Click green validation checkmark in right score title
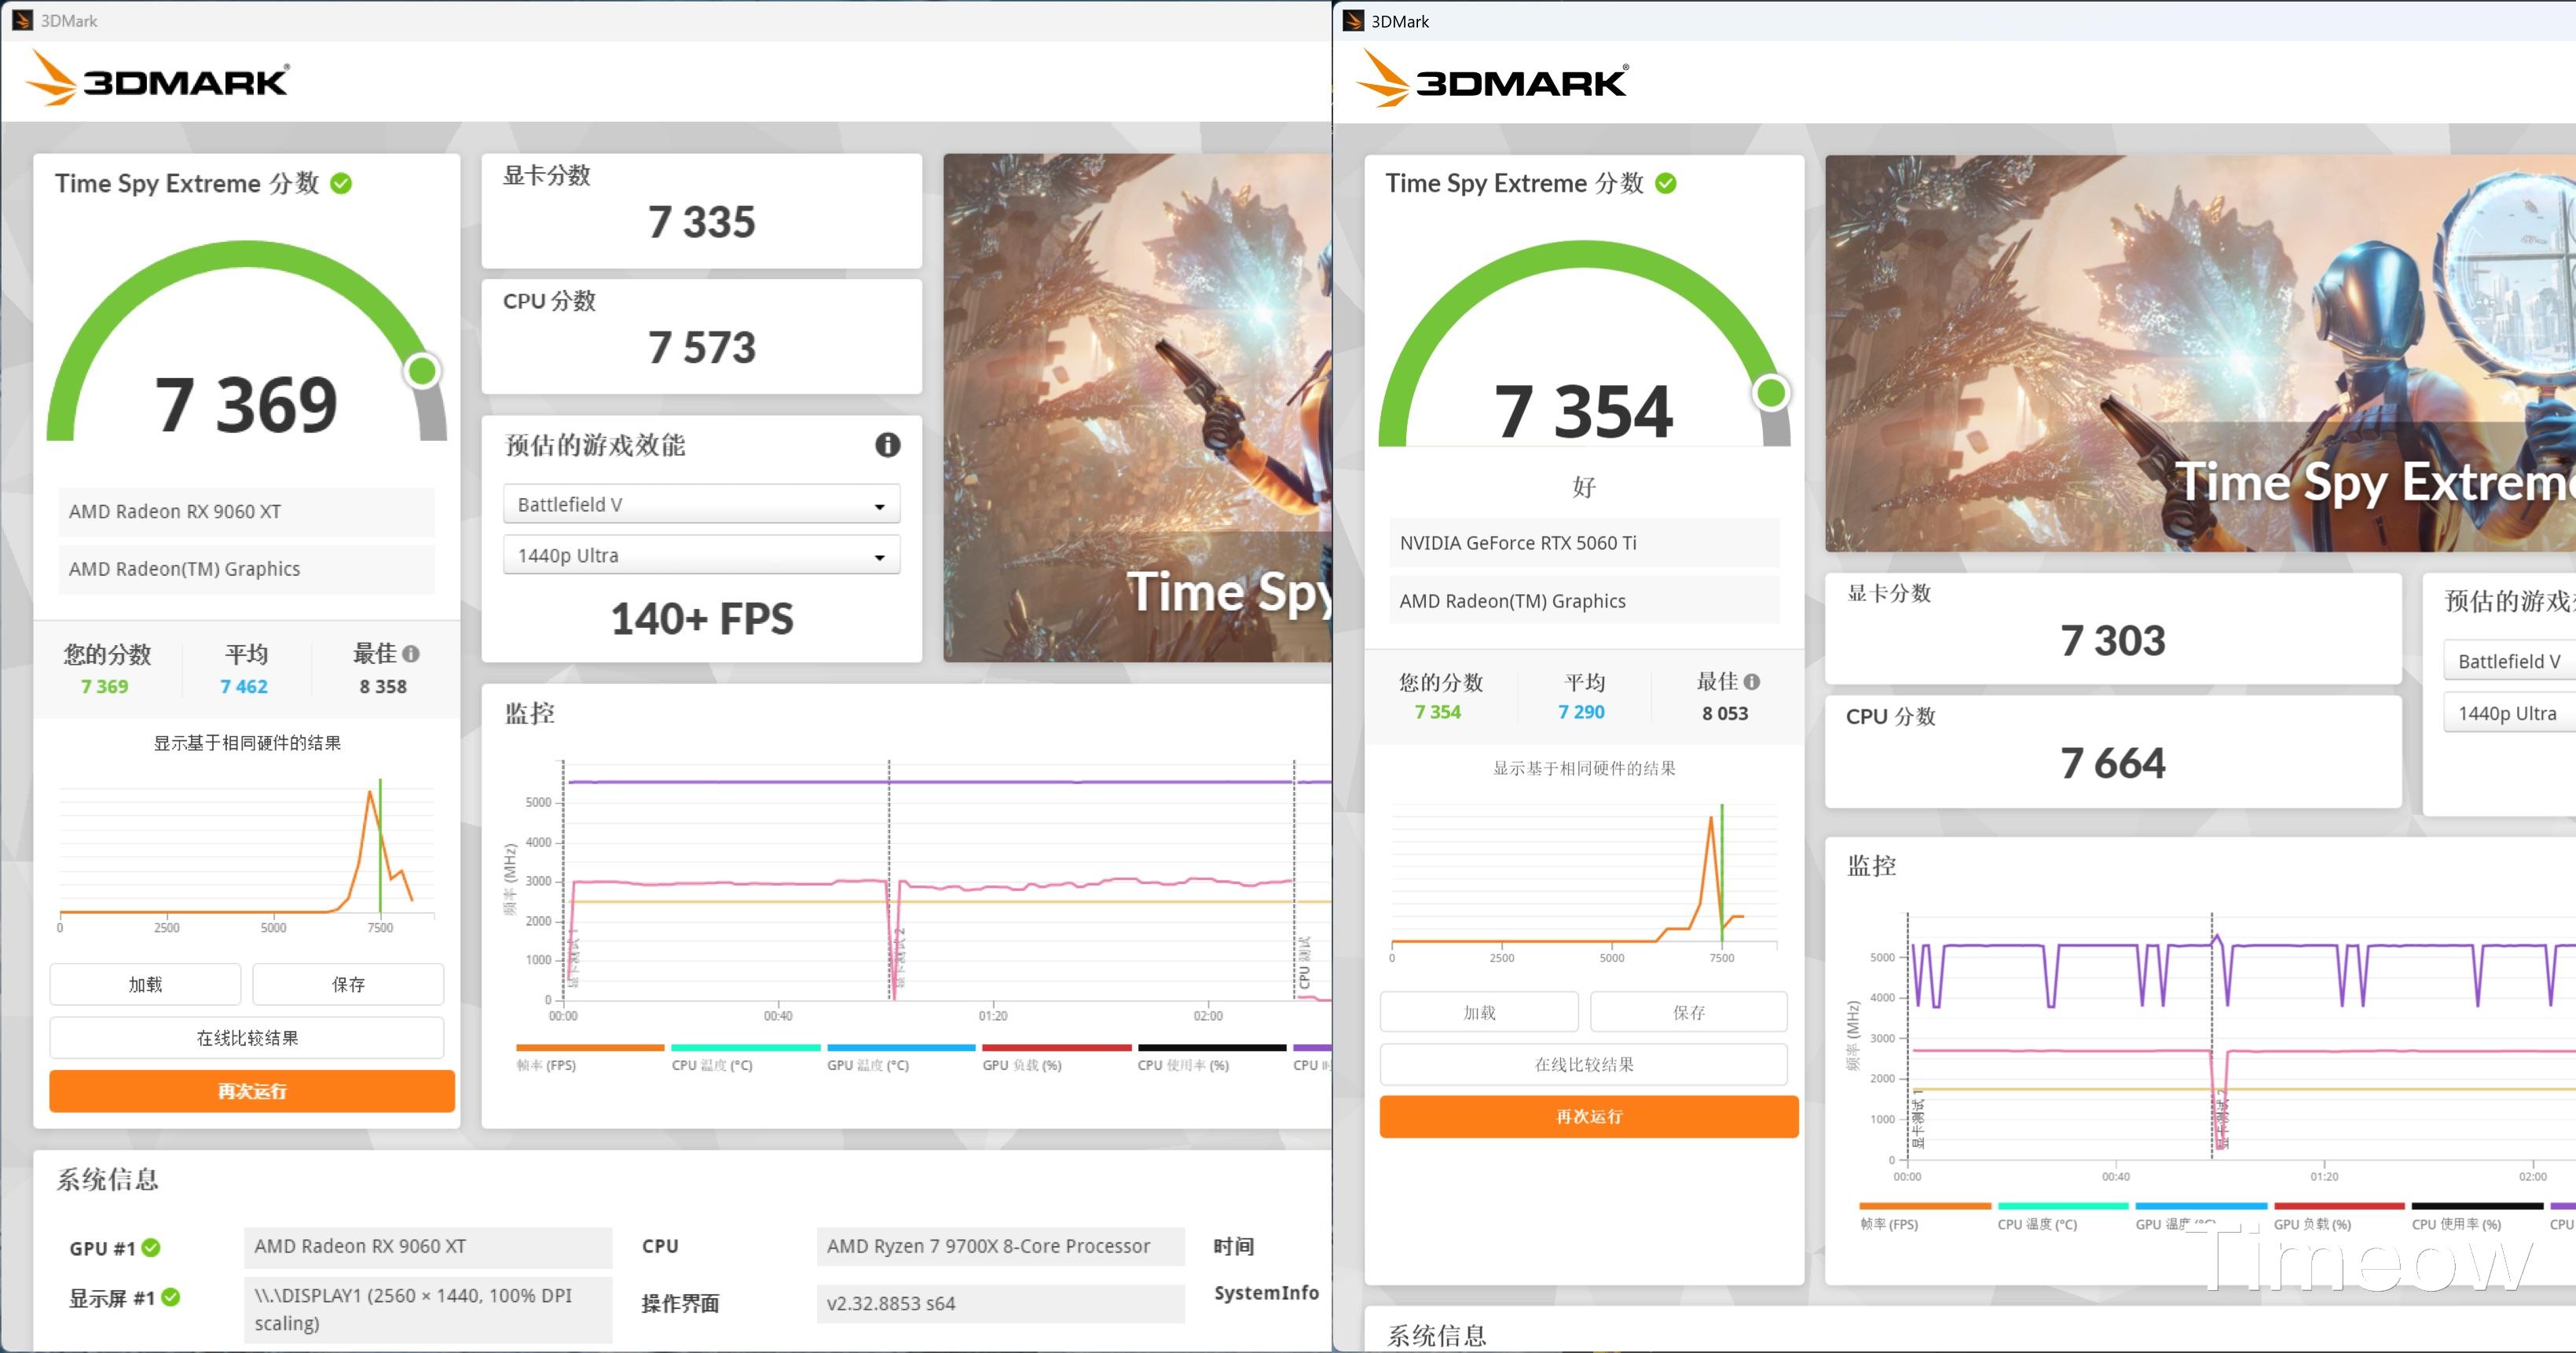The image size is (2576, 1353). [x=1666, y=184]
